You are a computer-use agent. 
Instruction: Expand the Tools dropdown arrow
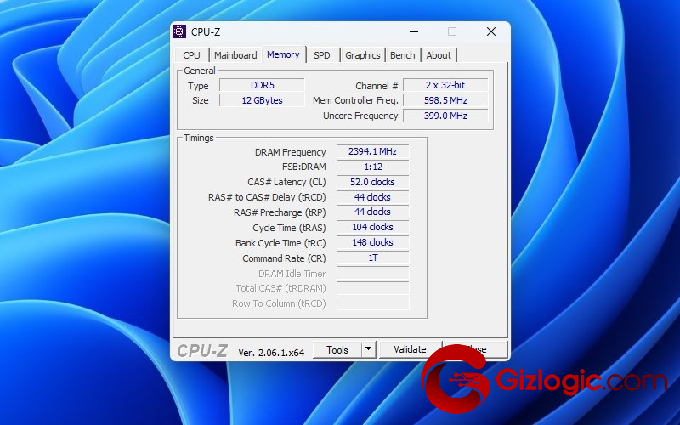click(x=368, y=349)
